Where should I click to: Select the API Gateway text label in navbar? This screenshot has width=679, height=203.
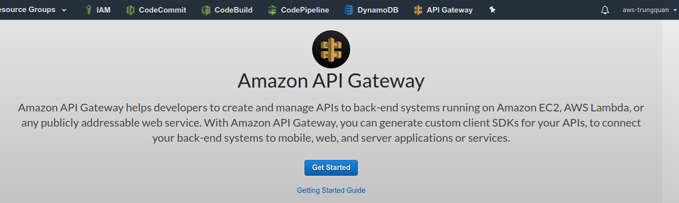click(x=449, y=10)
